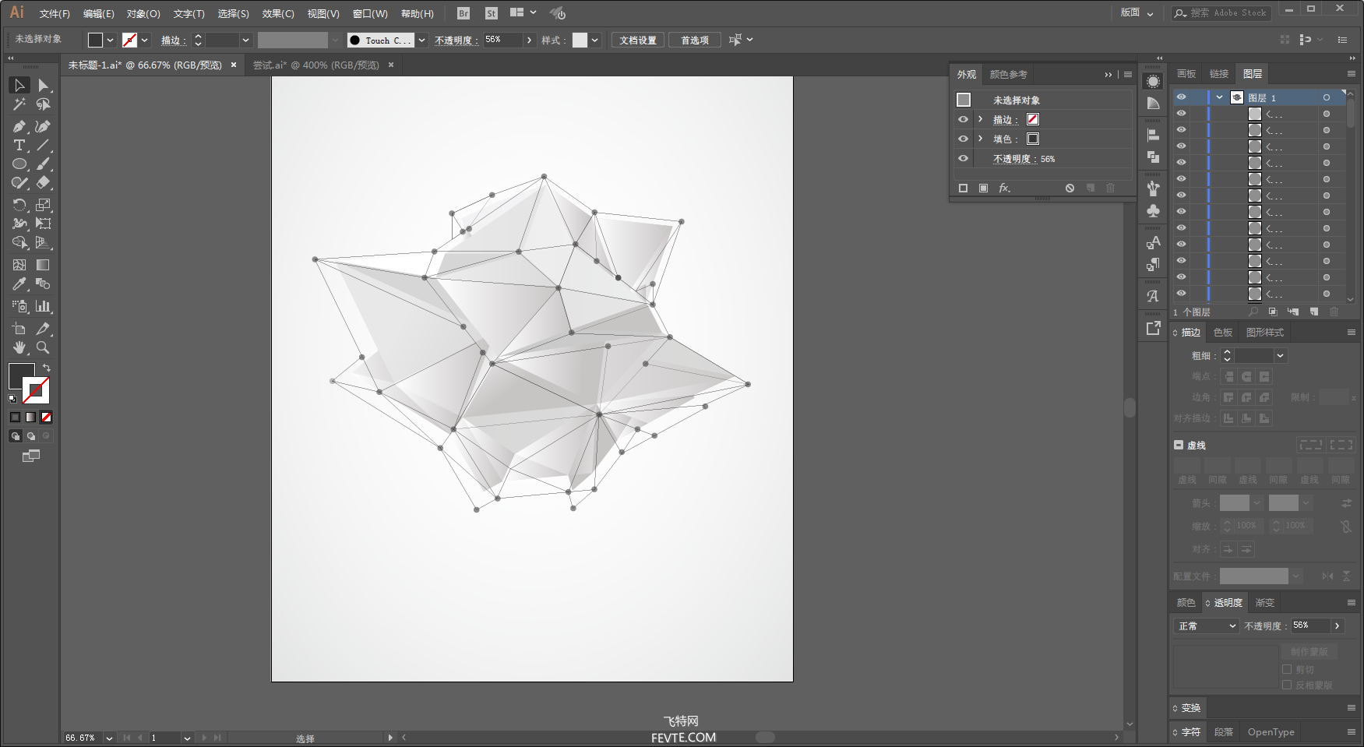Select the Eraser tool
Viewport: 1364px width, 747px height.
[x=44, y=183]
